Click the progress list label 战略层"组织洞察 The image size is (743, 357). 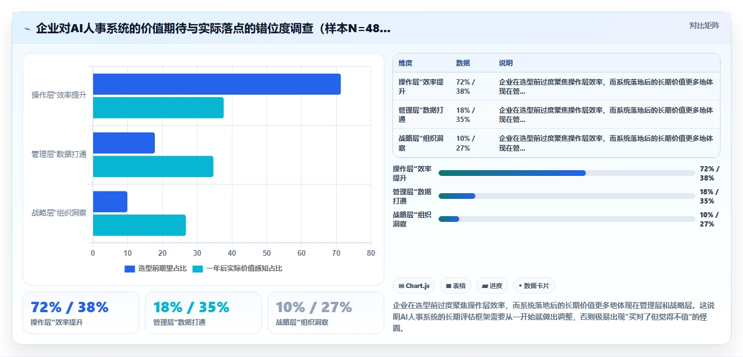[x=412, y=219]
